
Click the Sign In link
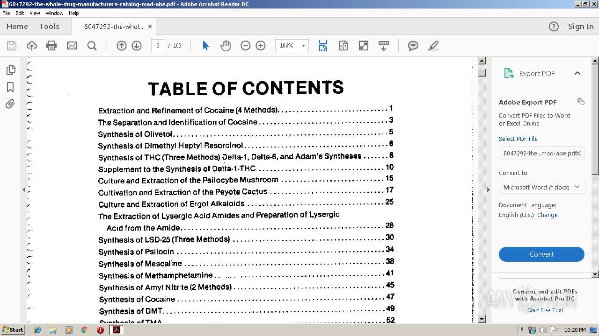pyautogui.click(x=581, y=27)
